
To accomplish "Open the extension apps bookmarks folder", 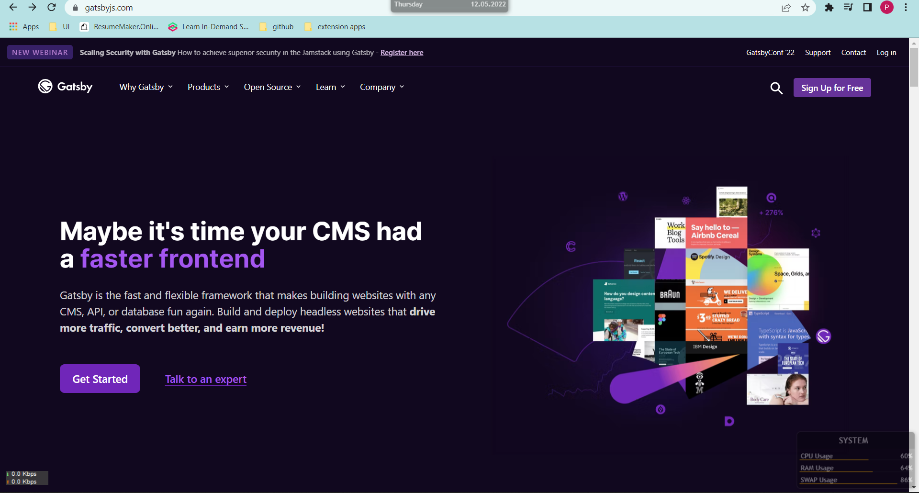I will [x=335, y=27].
